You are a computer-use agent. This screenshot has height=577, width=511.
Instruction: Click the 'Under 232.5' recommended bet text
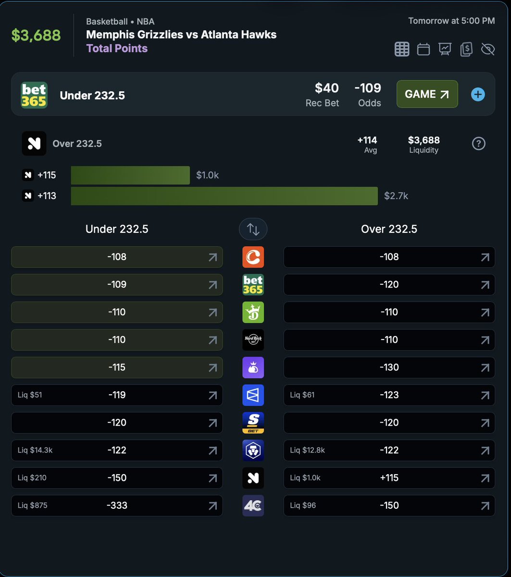[x=92, y=96]
